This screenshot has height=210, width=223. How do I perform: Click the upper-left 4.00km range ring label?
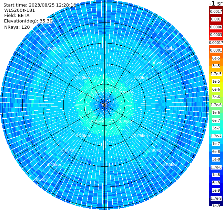click(54, 48)
